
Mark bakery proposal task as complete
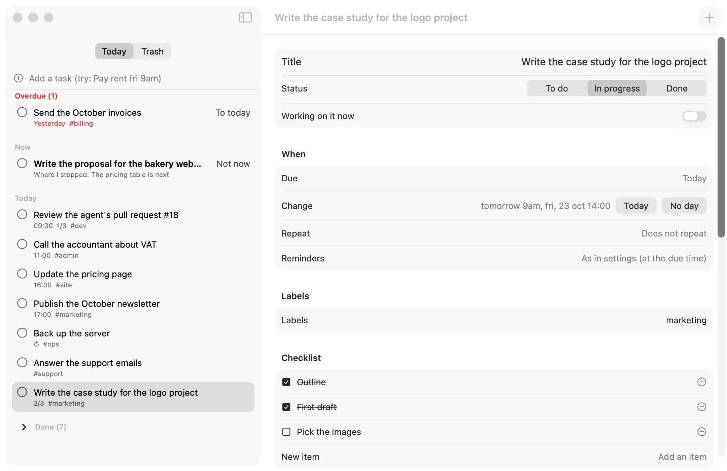tap(22, 163)
